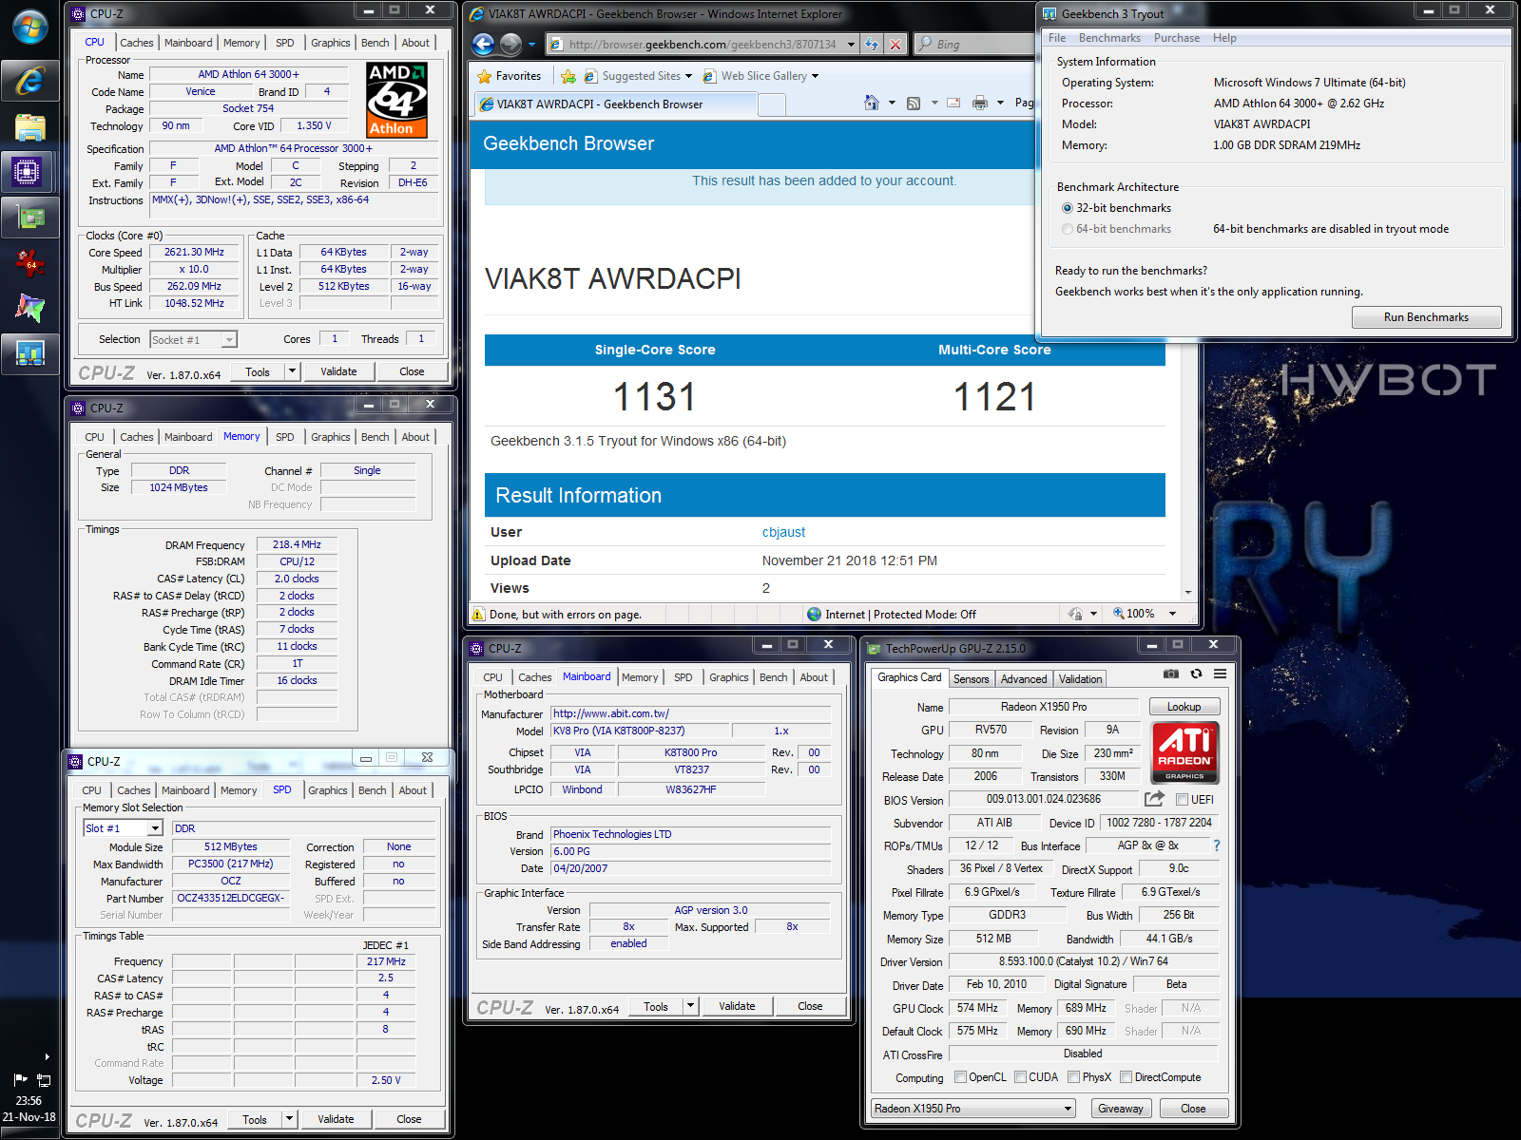Open Windows Explorer folder icon in taskbar

click(30, 126)
